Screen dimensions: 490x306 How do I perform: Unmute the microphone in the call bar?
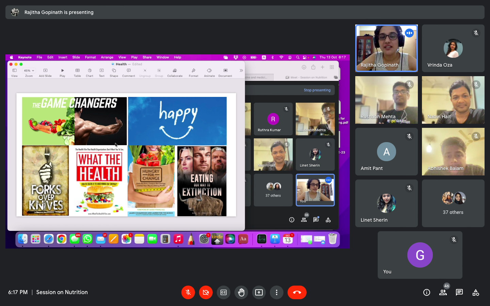[188, 292]
